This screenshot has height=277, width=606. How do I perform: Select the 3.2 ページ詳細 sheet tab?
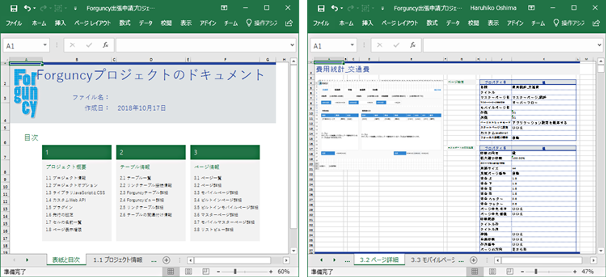click(x=379, y=259)
